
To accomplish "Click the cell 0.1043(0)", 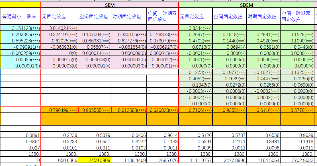I will click(x=196, y=85).
